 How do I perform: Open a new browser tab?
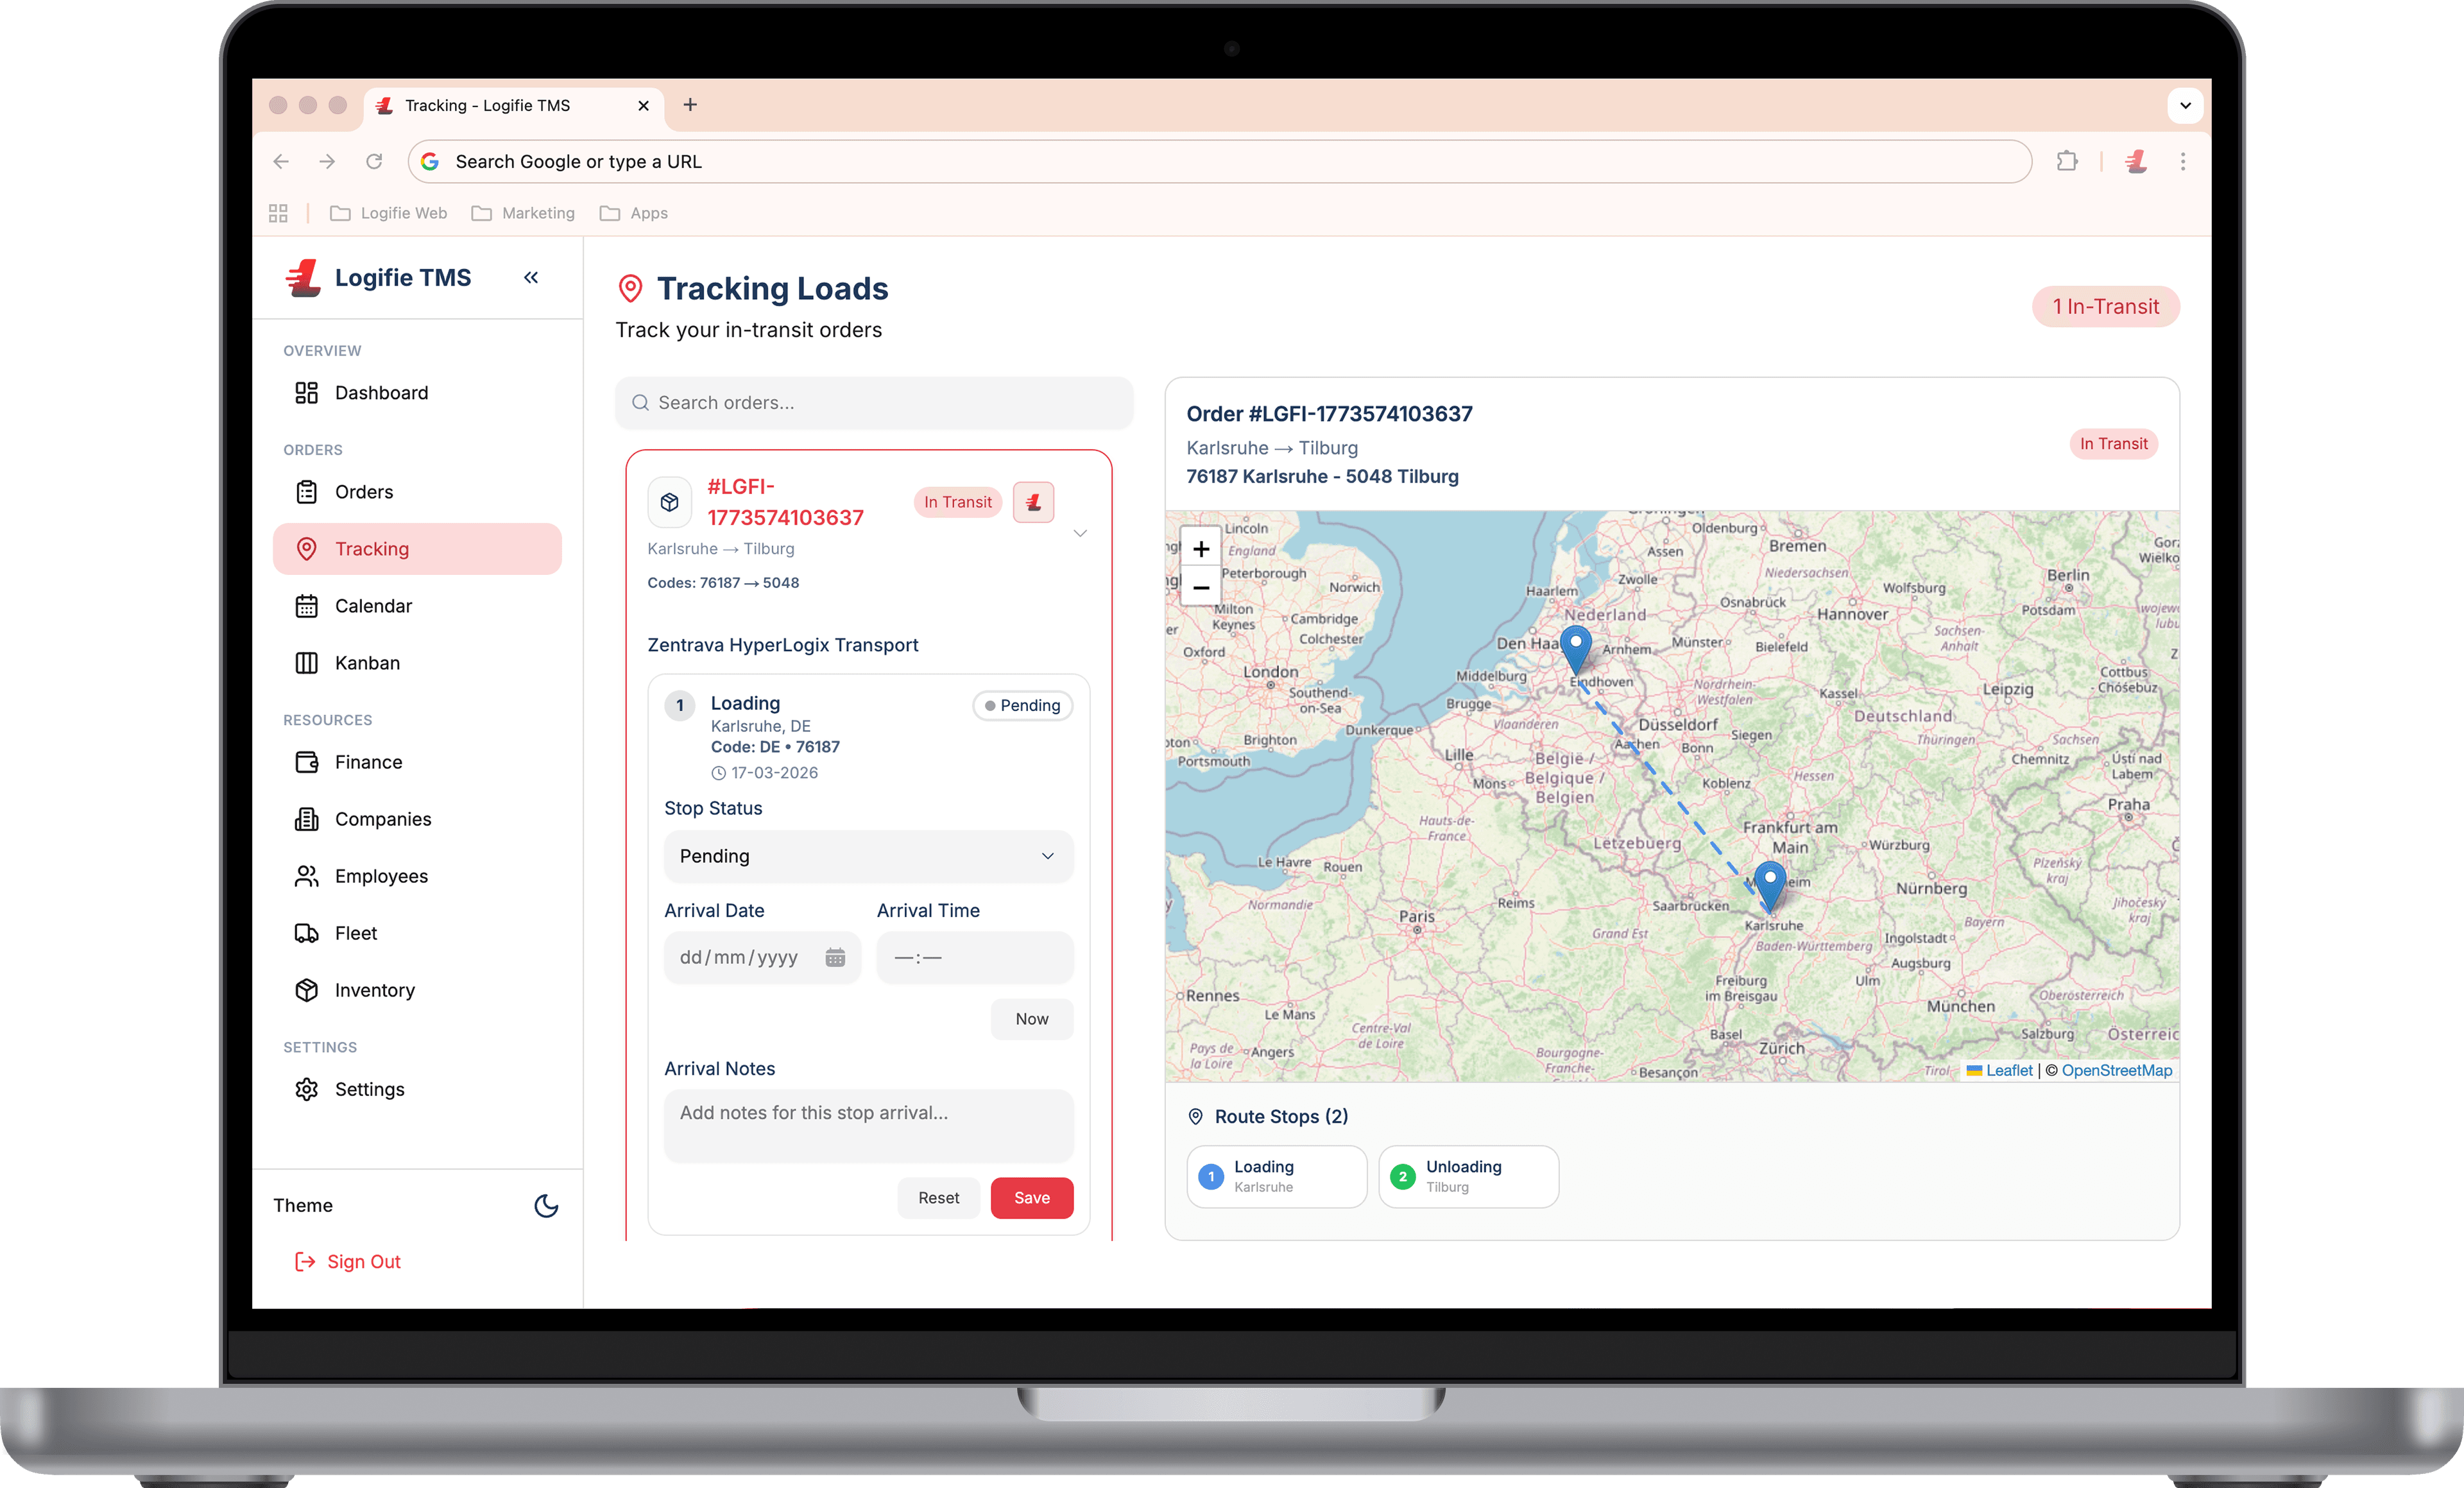click(690, 105)
